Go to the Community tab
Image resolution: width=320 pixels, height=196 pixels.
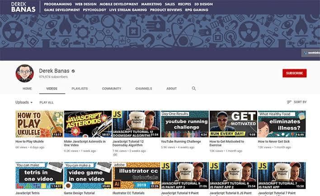coord(112,89)
